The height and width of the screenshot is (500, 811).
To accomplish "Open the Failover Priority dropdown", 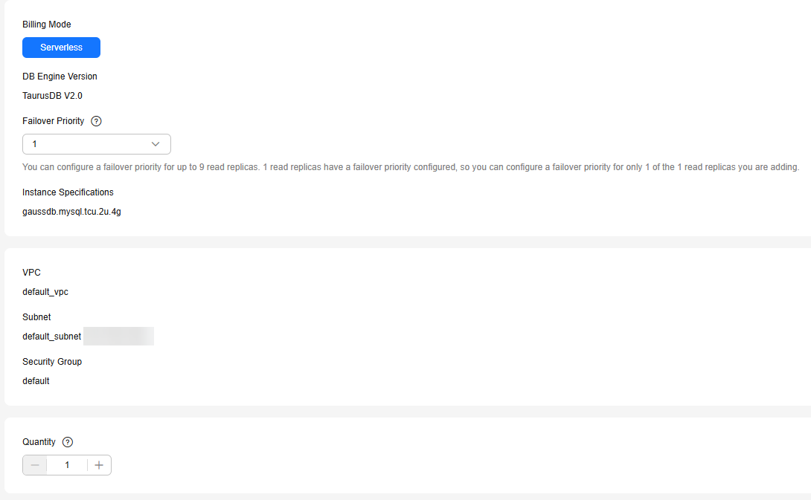I will point(97,144).
